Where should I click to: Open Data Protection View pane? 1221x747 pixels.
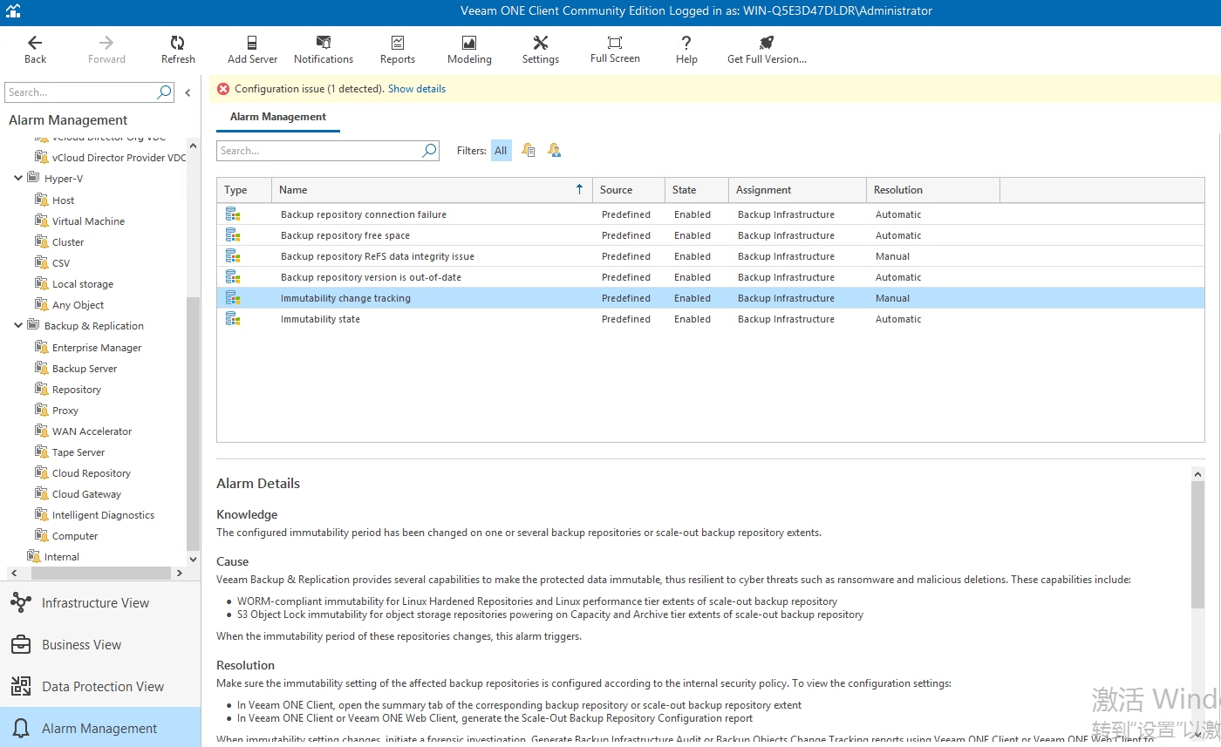pyautogui.click(x=100, y=687)
